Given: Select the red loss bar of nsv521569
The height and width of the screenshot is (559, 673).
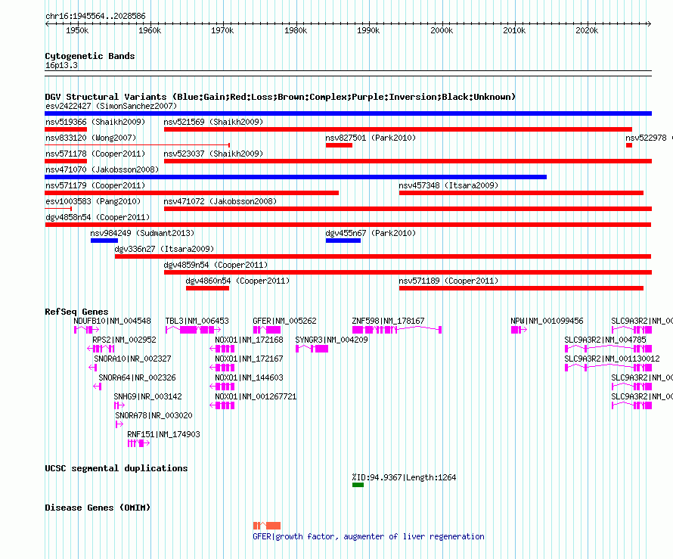Looking at the screenshot, I should coord(398,129).
